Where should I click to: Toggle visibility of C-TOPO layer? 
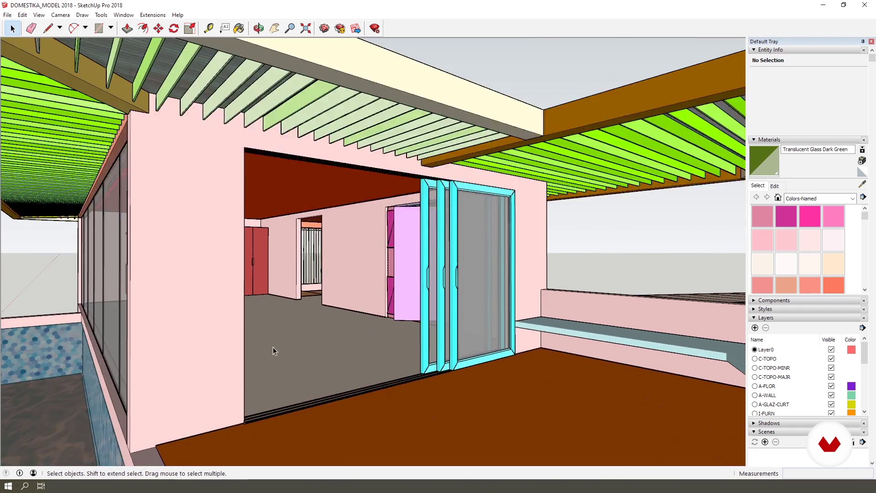pos(831,359)
